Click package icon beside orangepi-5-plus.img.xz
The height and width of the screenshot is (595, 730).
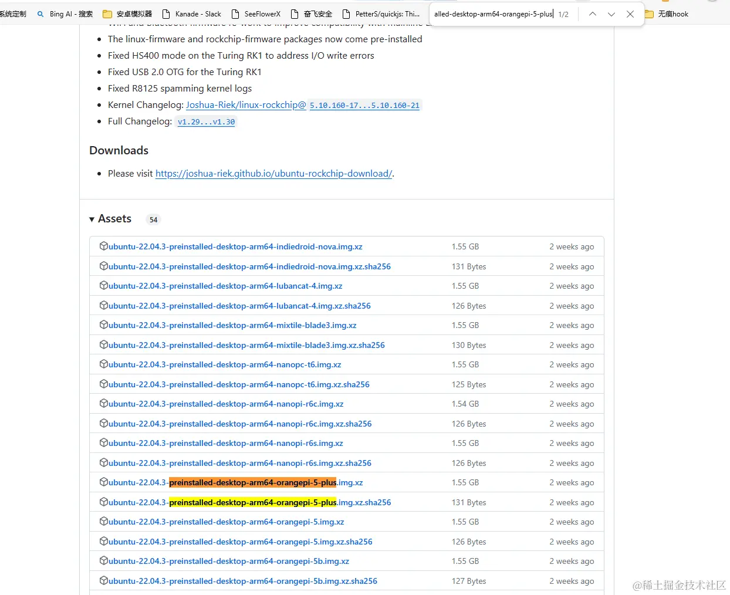[104, 482]
